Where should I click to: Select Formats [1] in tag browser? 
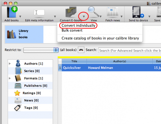point(34,78)
